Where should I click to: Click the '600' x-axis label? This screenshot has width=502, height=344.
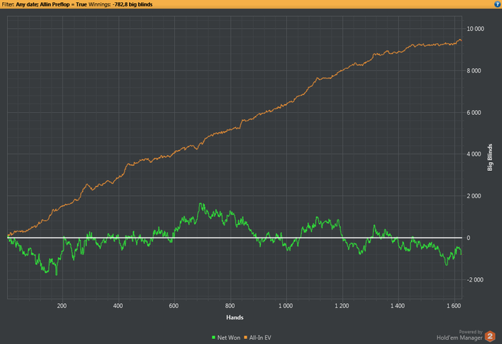click(x=174, y=306)
